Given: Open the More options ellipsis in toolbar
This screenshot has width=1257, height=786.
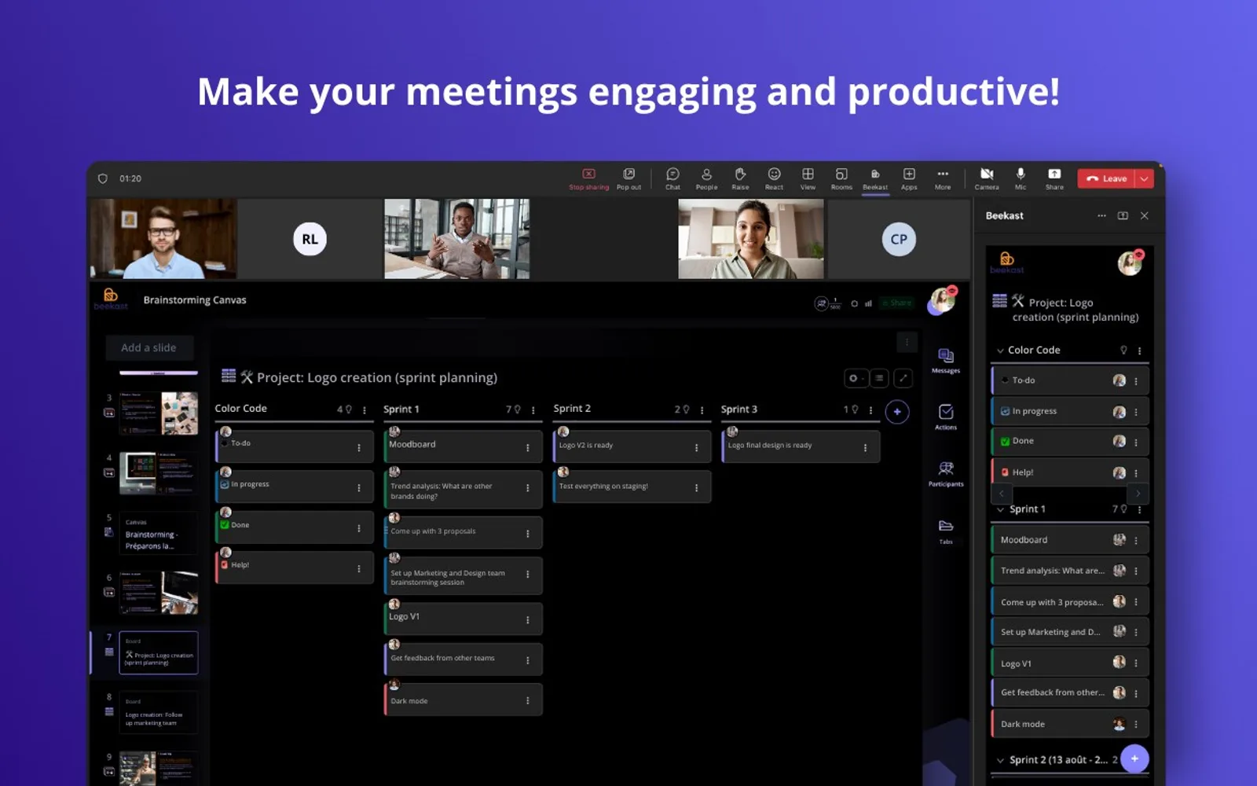Looking at the screenshot, I should (x=943, y=178).
